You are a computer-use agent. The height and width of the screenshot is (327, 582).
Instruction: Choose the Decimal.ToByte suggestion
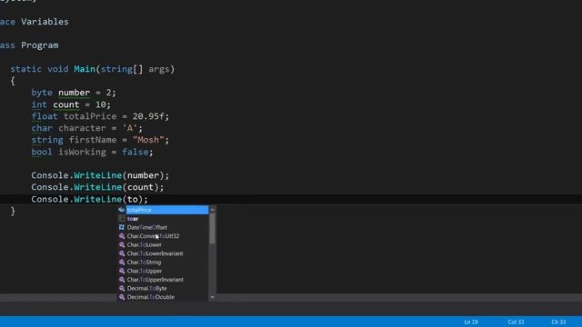point(146,289)
